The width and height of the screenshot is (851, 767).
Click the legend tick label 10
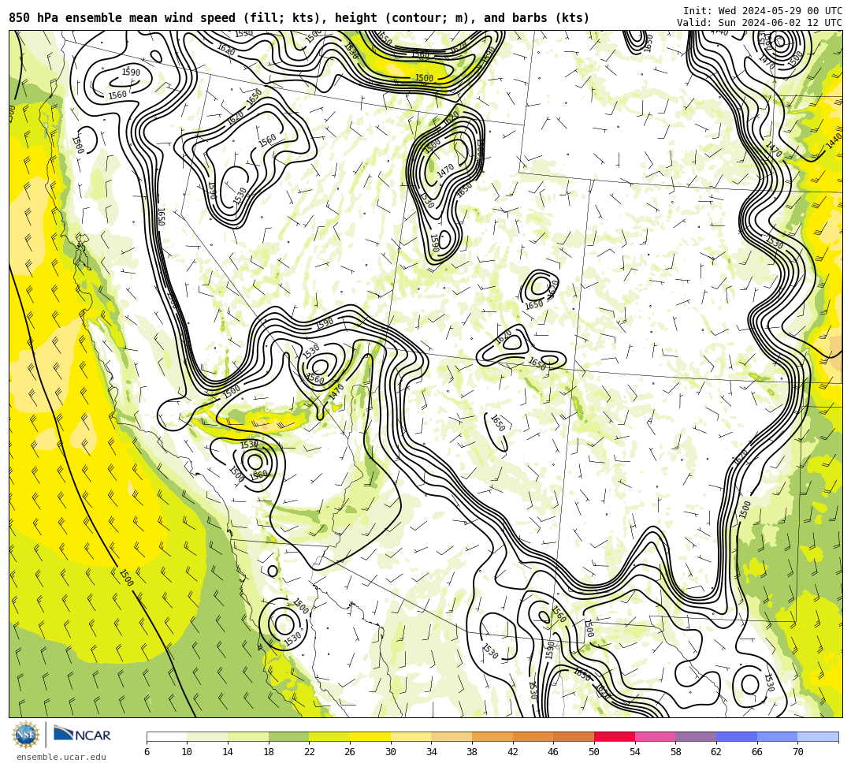[188, 752]
